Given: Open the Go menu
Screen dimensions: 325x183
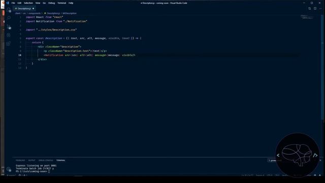Looking at the screenshot, I should (44, 3).
